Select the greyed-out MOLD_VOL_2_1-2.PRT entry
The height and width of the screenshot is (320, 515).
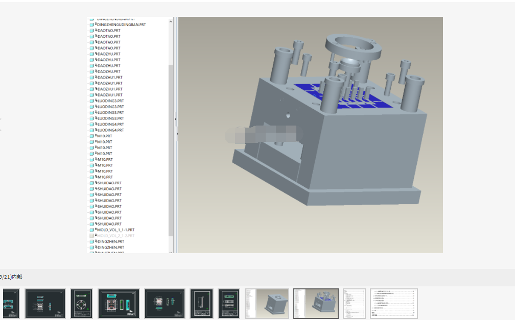coord(115,236)
